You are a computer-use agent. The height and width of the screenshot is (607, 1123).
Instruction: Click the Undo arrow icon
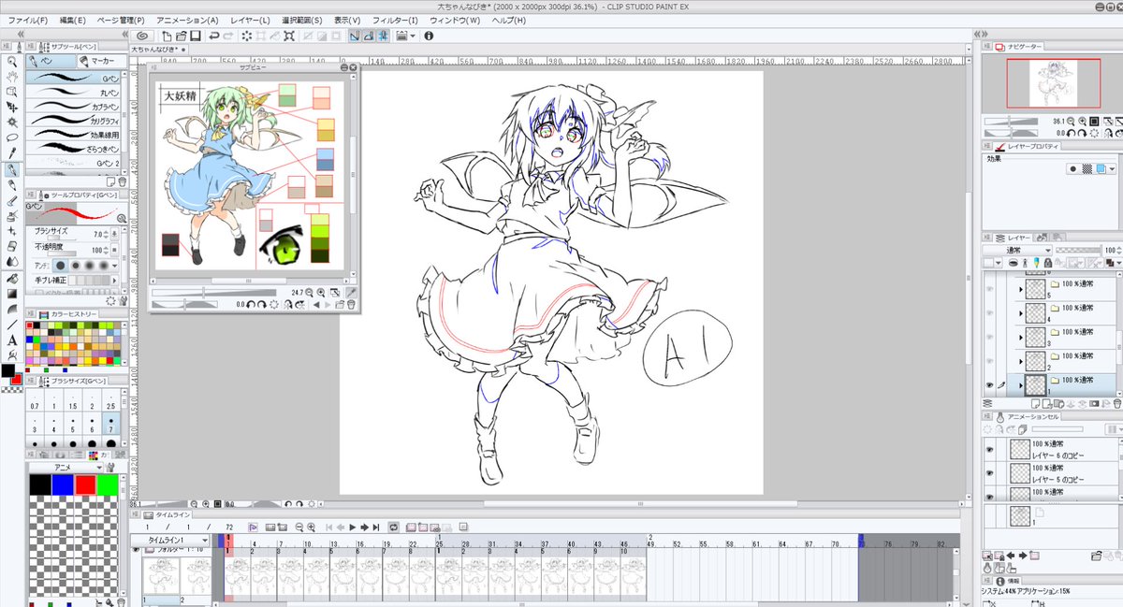tap(214, 36)
